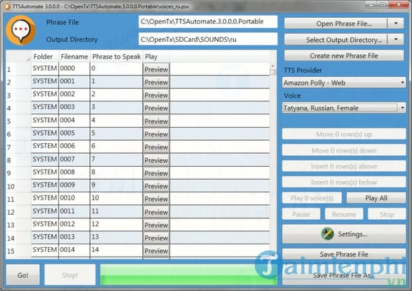Expand the Voice selection dropdown
The image size is (412, 291).
[344, 108]
